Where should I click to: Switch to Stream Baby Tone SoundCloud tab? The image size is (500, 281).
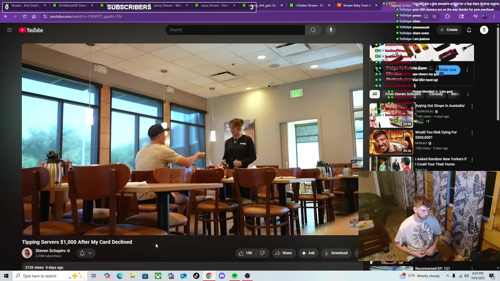point(357,5)
